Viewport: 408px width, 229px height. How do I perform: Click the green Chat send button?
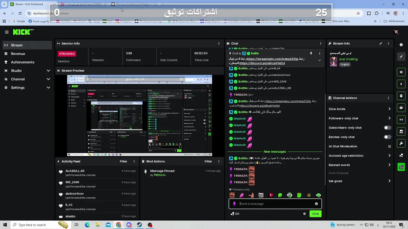(316, 214)
